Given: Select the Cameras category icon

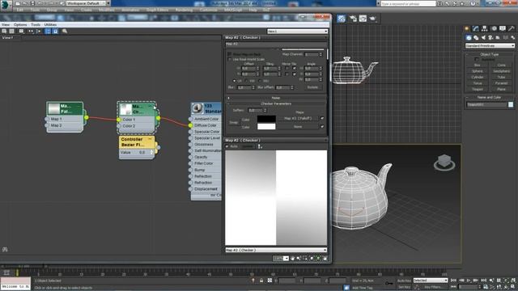Looking at the screenshot, I should pyautogui.click(x=490, y=38).
